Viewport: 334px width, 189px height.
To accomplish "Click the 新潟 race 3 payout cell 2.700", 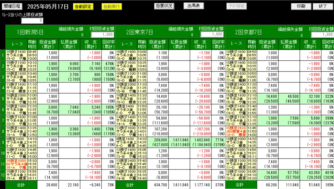I will pos(70,77).
